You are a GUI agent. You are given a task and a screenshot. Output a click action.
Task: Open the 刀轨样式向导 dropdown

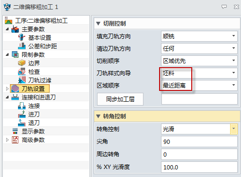[x=233, y=73]
